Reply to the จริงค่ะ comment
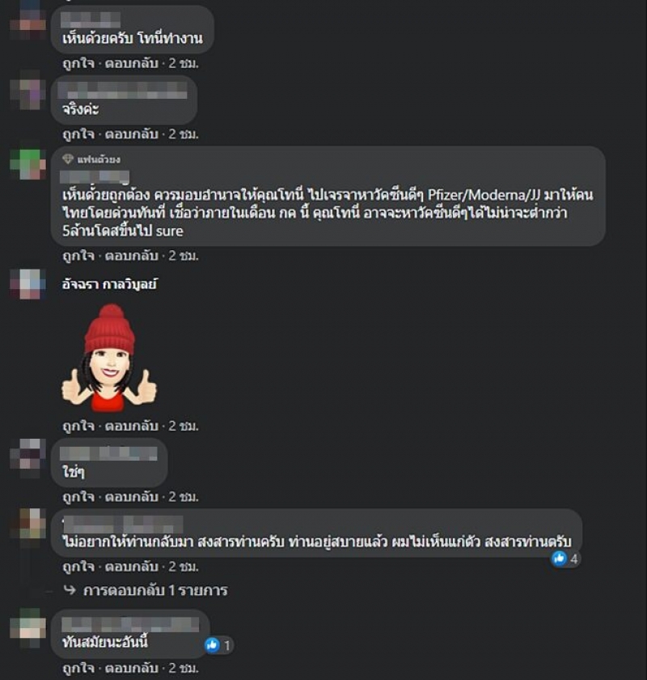This screenshot has height=680, width=647. click(x=131, y=134)
